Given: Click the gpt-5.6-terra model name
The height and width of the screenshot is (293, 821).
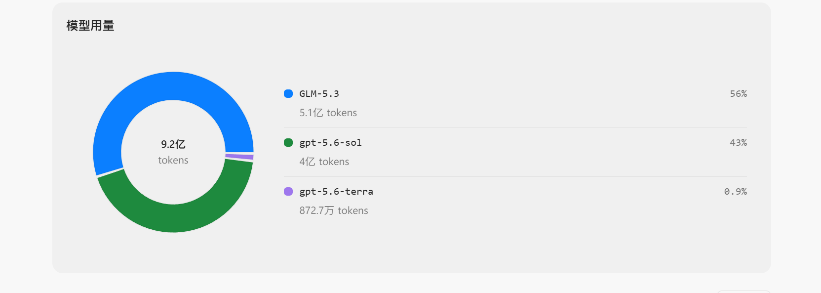Looking at the screenshot, I should tap(336, 191).
